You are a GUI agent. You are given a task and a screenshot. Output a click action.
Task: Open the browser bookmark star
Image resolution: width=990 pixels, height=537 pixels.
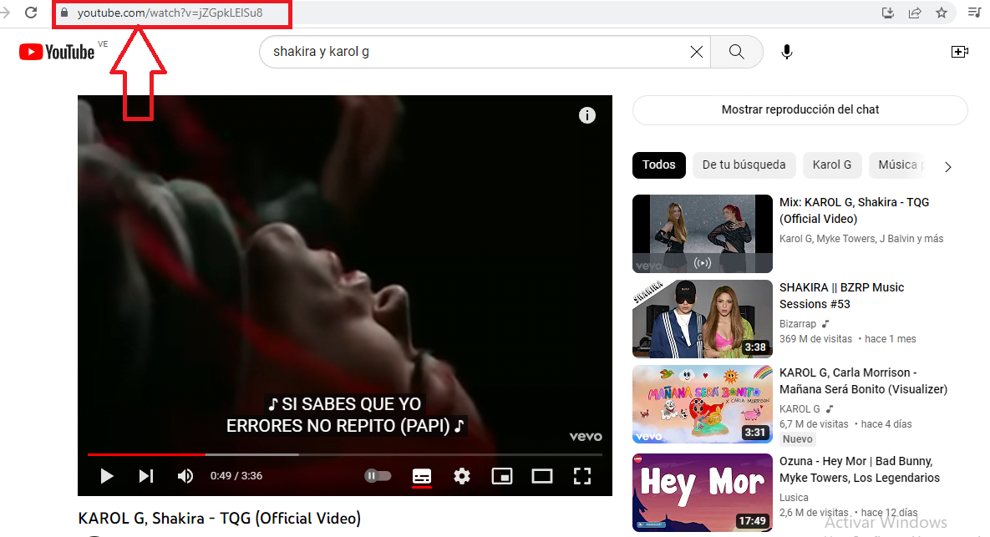[x=942, y=13]
